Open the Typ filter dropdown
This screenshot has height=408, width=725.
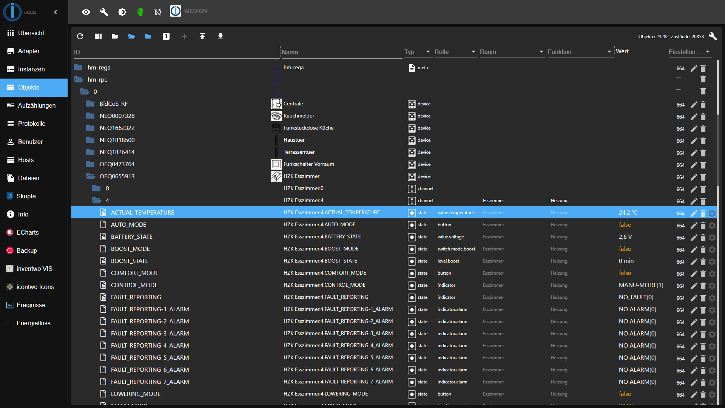coord(428,52)
